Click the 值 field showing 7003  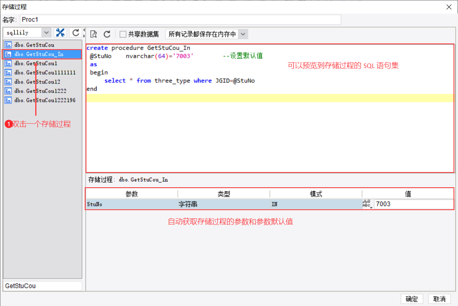413,204
